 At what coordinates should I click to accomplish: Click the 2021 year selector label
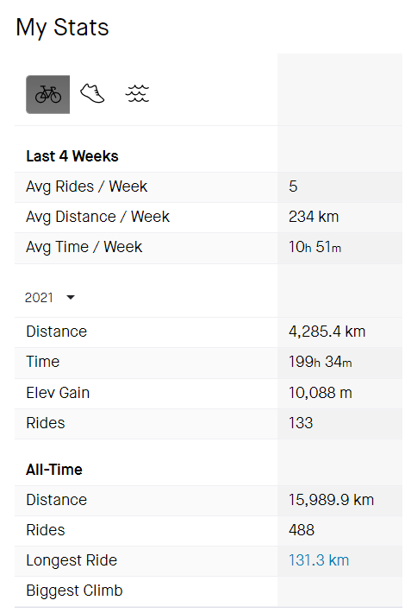39,298
